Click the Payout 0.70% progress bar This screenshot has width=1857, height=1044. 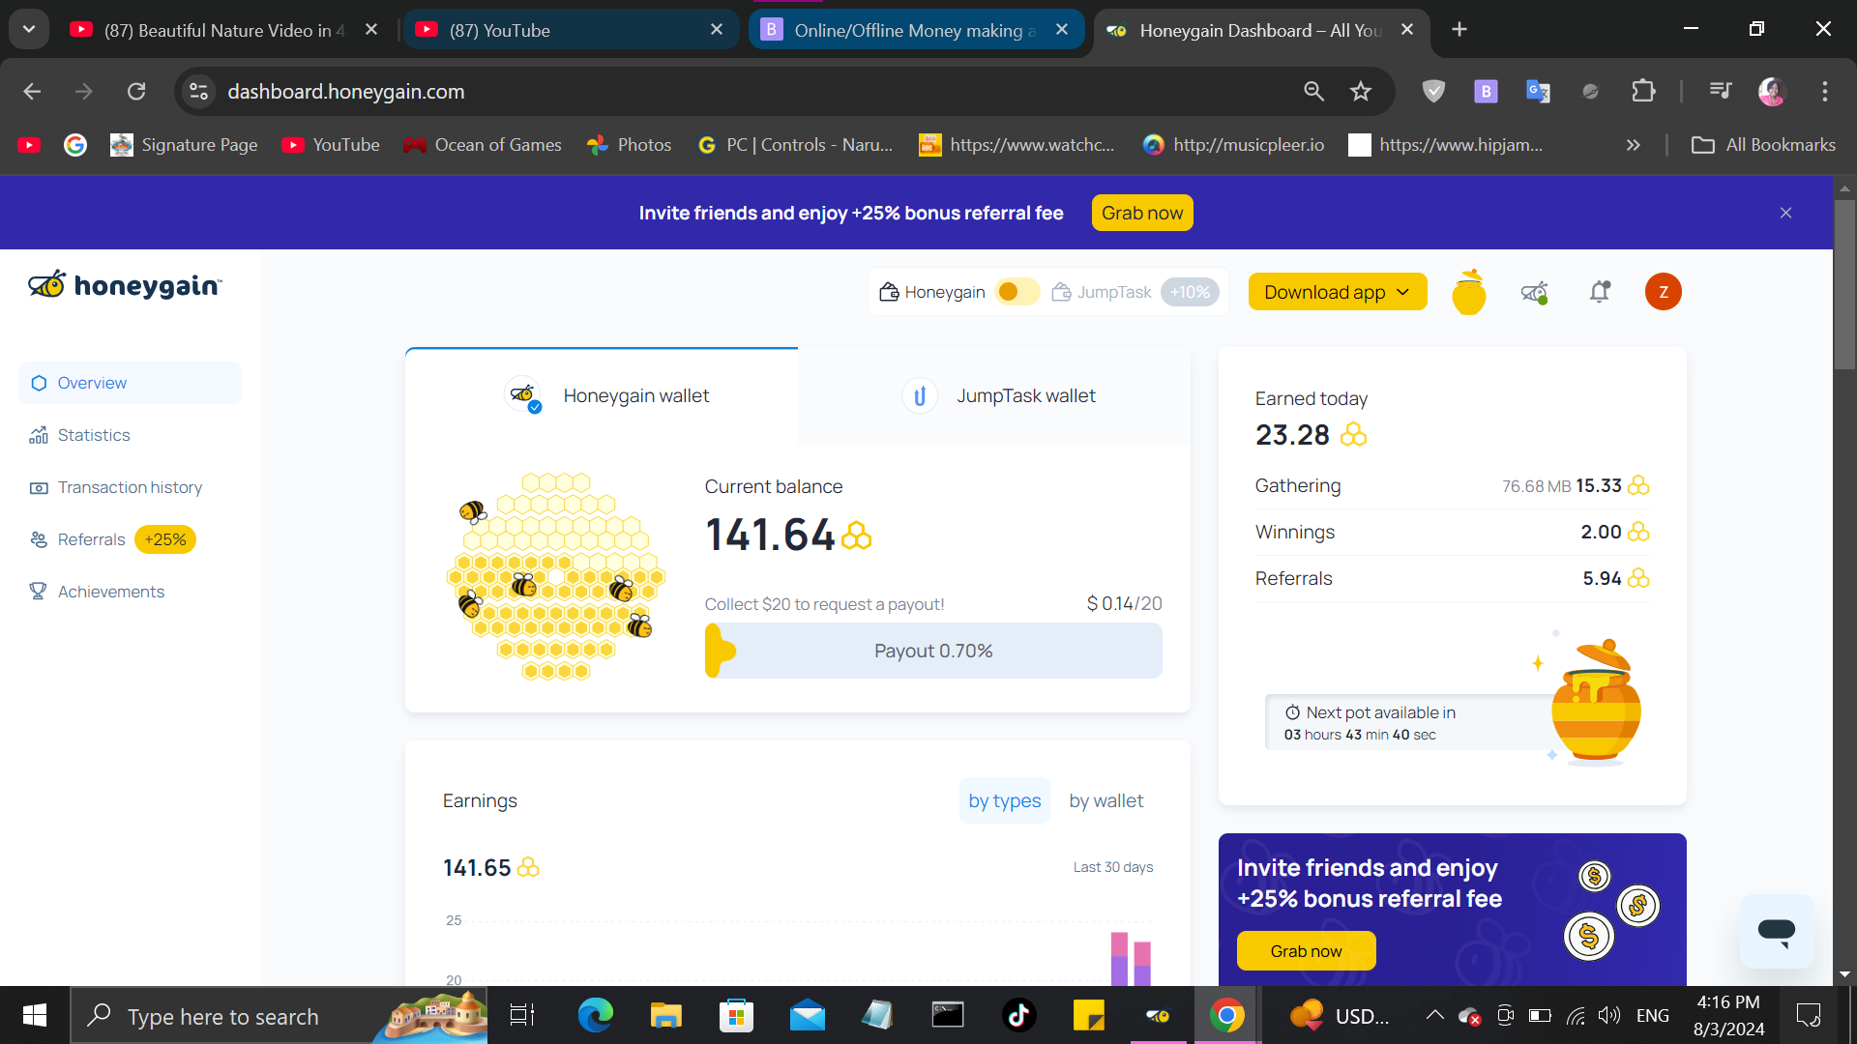click(x=933, y=651)
